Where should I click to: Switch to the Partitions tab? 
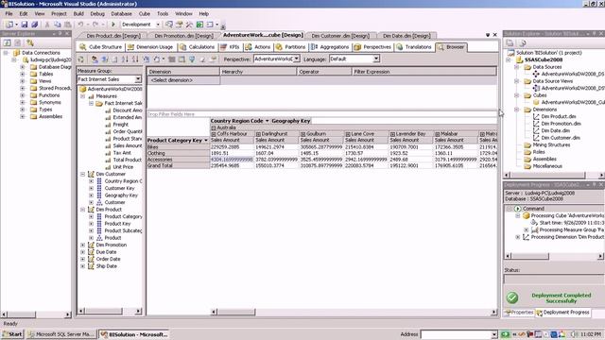[291, 47]
